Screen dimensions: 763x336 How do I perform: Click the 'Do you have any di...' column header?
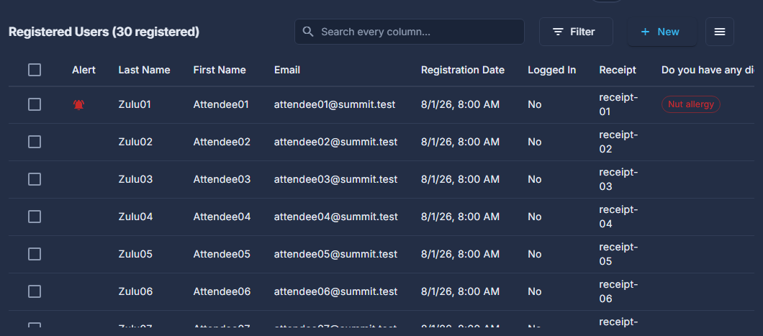708,70
